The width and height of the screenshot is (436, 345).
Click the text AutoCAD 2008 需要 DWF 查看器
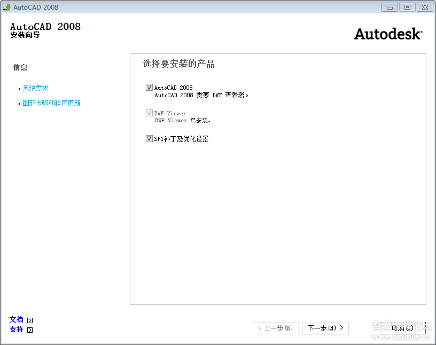201,96
